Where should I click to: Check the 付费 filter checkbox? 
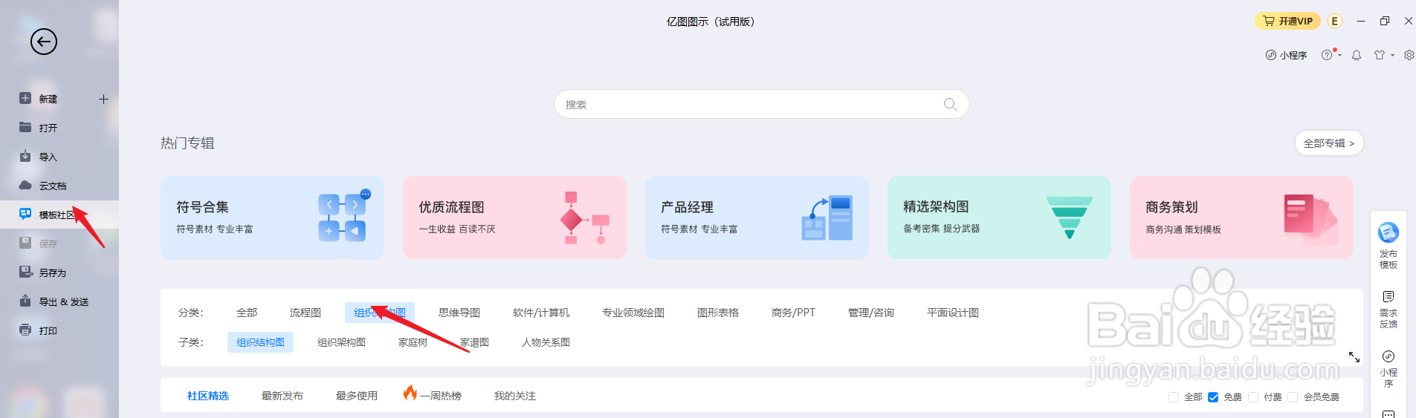click(1253, 397)
